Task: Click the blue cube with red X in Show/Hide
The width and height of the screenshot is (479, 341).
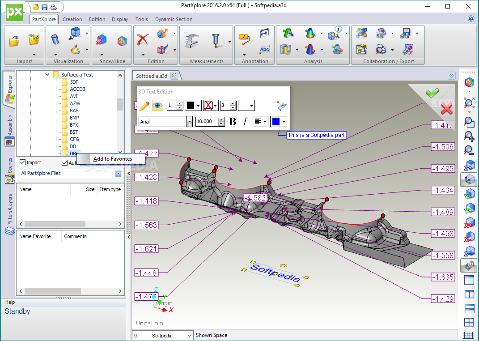Action: (102, 40)
